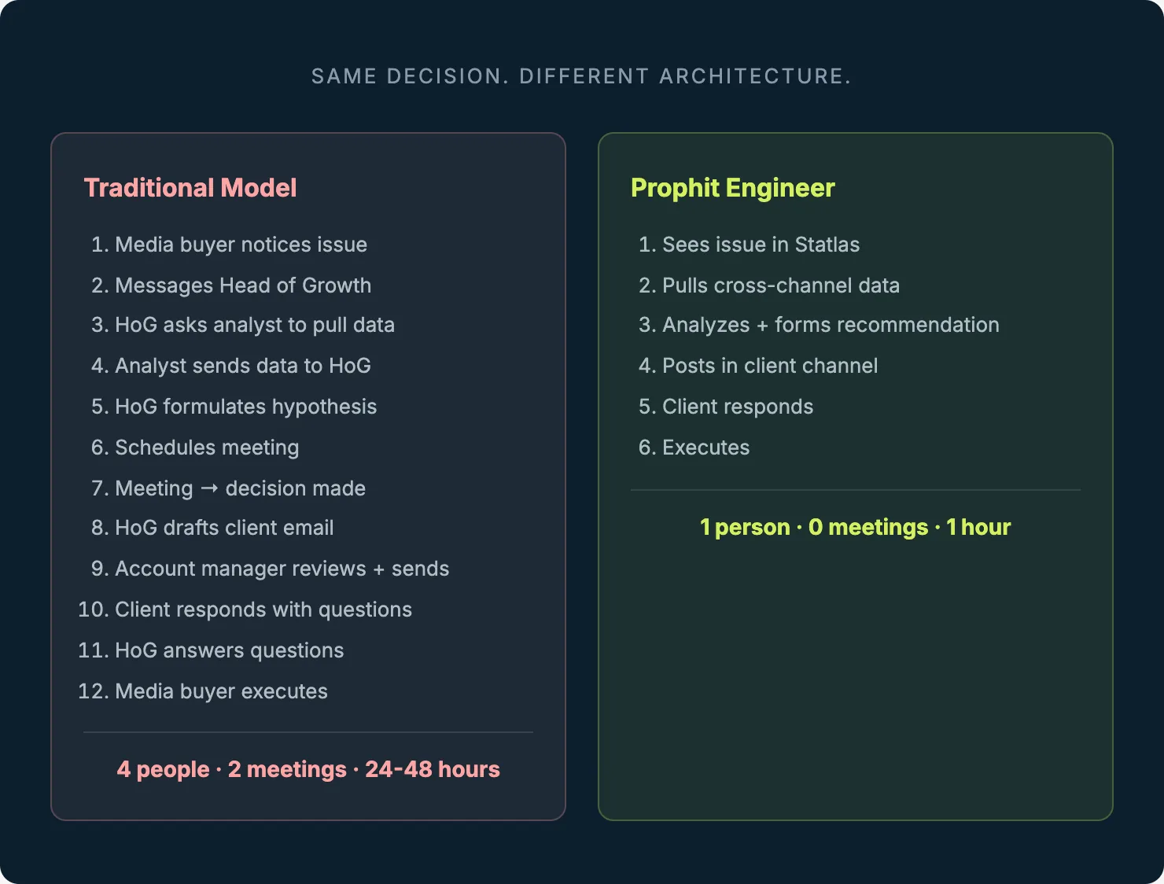Screen dimensions: 1164x884
Task: Click the 'Same Decision. Different Architecture.' title
Action: click(581, 76)
